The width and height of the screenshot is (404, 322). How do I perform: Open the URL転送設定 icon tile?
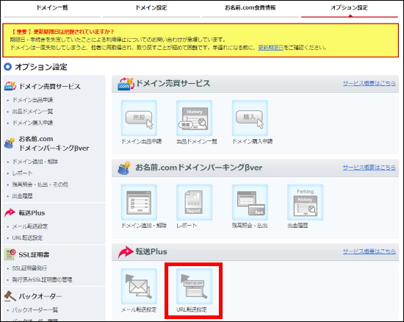tap(194, 286)
